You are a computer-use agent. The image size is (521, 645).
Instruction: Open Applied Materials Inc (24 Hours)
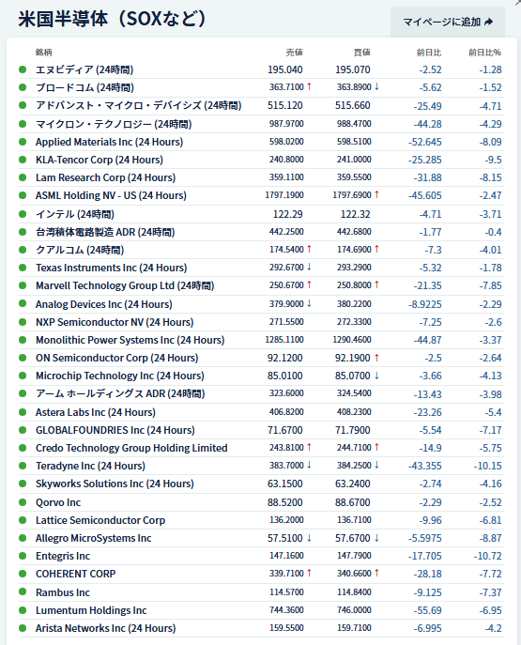pyautogui.click(x=110, y=142)
